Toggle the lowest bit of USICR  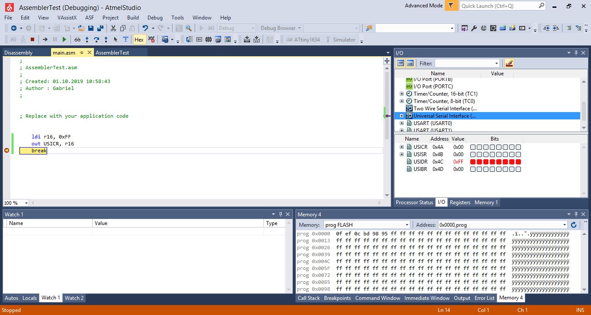[518, 147]
